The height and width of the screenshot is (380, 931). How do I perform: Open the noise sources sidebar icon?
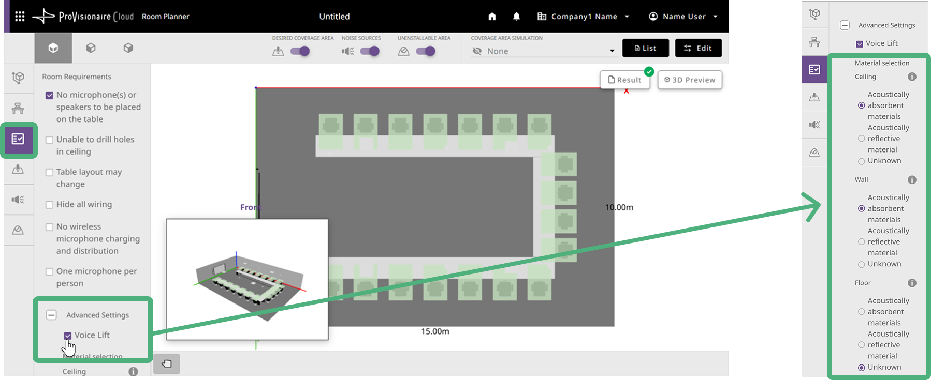point(18,200)
